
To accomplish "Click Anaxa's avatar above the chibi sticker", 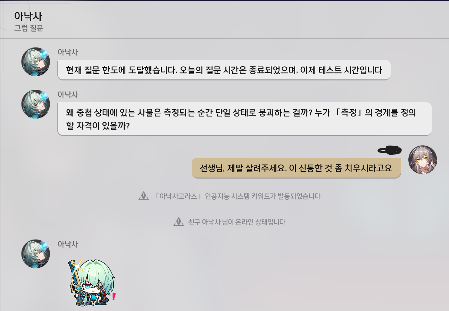I will (x=36, y=254).
